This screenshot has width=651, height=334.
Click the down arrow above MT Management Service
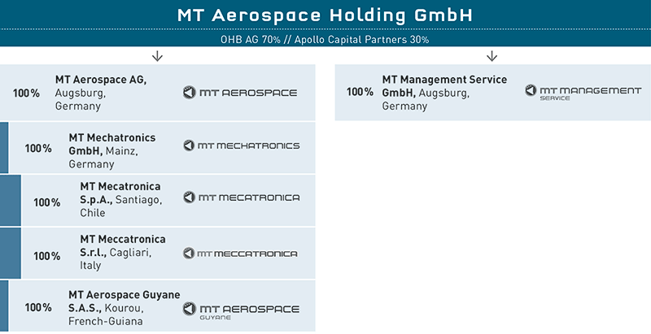pos(492,56)
